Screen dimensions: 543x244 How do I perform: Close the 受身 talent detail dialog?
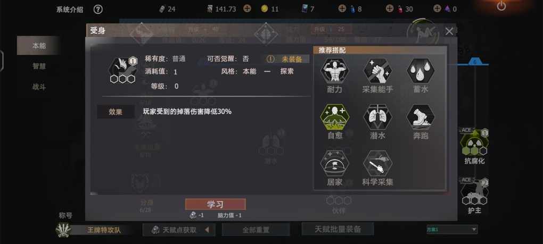[449, 31]
